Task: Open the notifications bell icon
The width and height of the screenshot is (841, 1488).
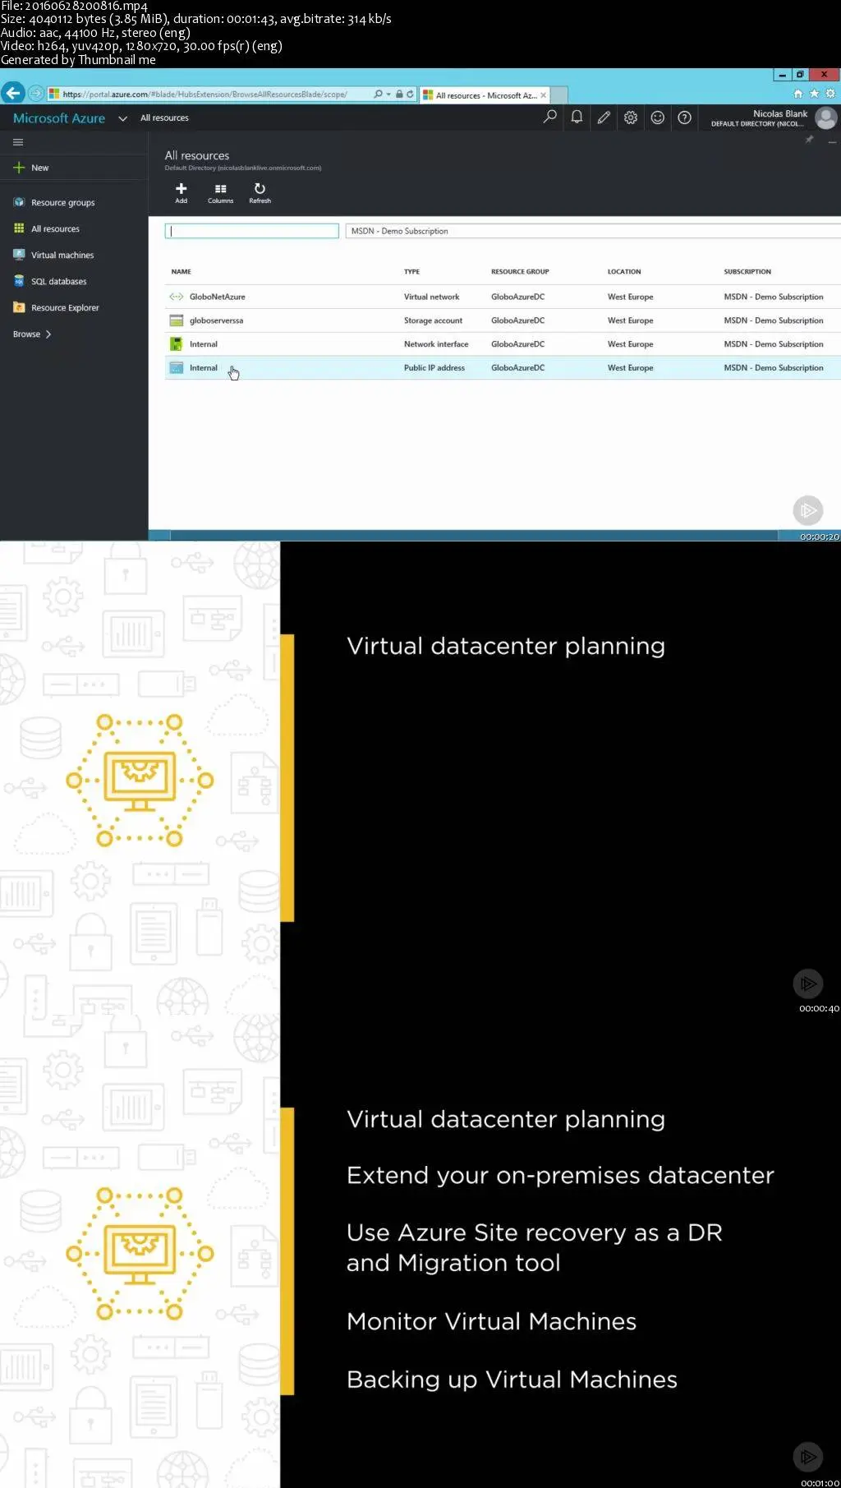Action: click(x=577, y=117)
